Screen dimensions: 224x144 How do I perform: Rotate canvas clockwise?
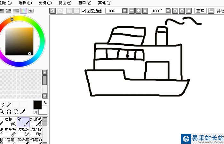point(182,11)
